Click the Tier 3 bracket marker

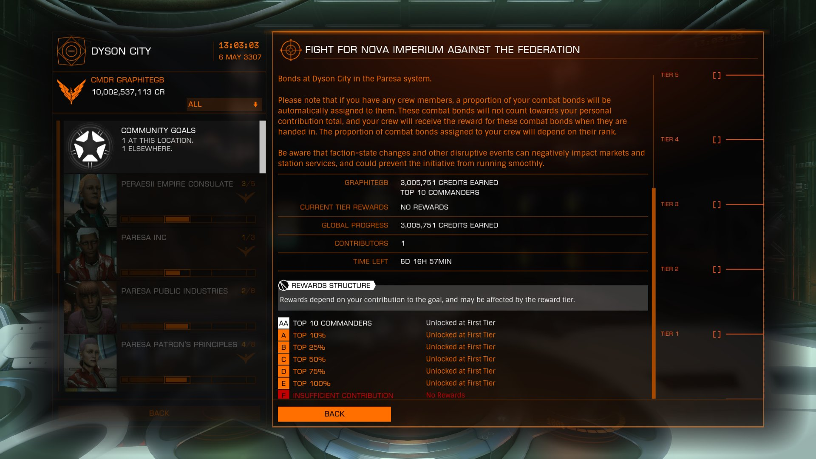[x=717, y=204]
